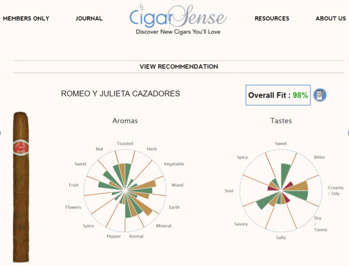
Task: Open the Journal menu item
Action: pyautogui.click(x=89, y=19)
